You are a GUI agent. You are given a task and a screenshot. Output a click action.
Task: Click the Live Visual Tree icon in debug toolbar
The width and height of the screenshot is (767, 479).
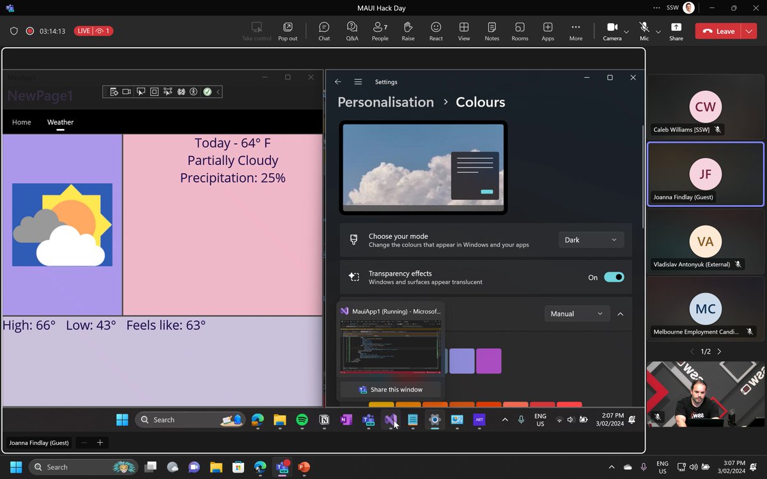[x=114, y=92]
